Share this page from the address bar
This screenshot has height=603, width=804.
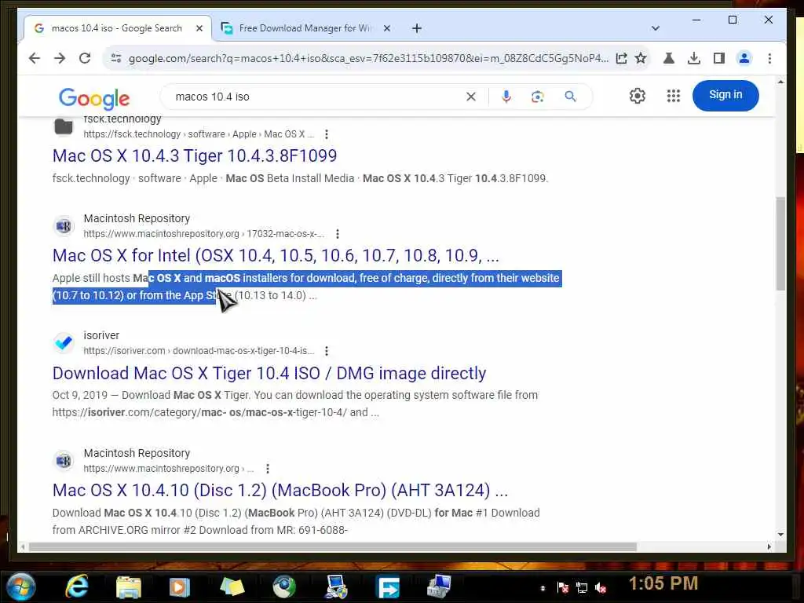(x=621, y=58)
